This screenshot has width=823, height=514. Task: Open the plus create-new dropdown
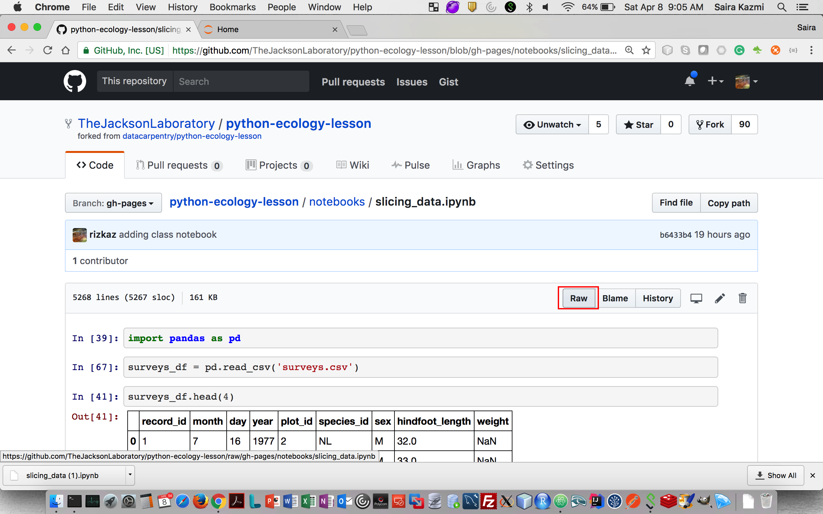click(x=715, y=81)
